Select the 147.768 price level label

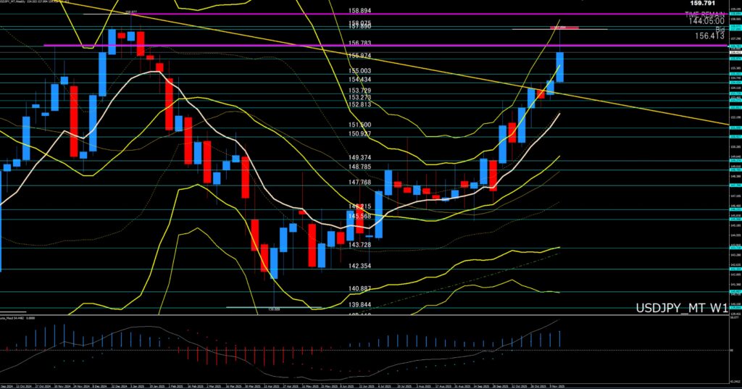(x=360, y=183)
